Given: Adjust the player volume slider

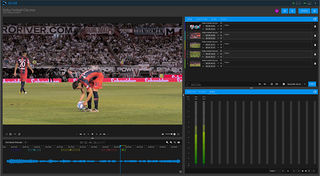Looking at the screenshot, I should click(x=169, y=134).
